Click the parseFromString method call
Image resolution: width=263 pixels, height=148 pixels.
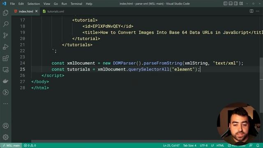click(163, 63)
